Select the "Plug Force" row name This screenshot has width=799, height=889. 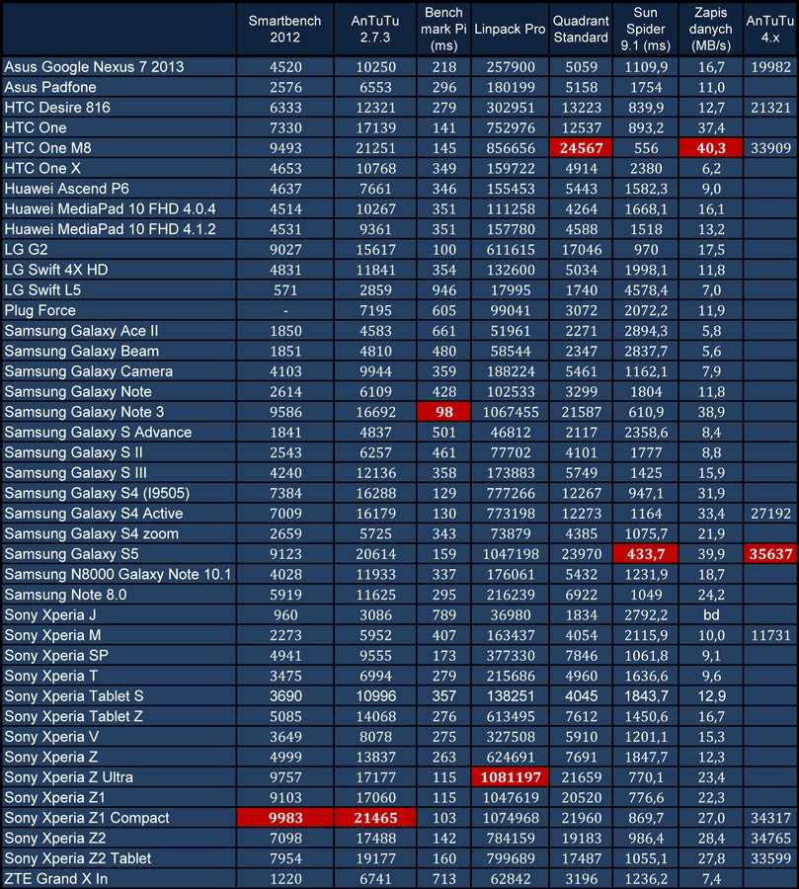pyautogui.click(x=40, y=311)
